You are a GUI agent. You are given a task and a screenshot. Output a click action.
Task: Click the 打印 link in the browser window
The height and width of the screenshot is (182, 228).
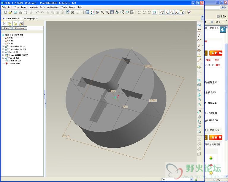(x=217, y=60)
